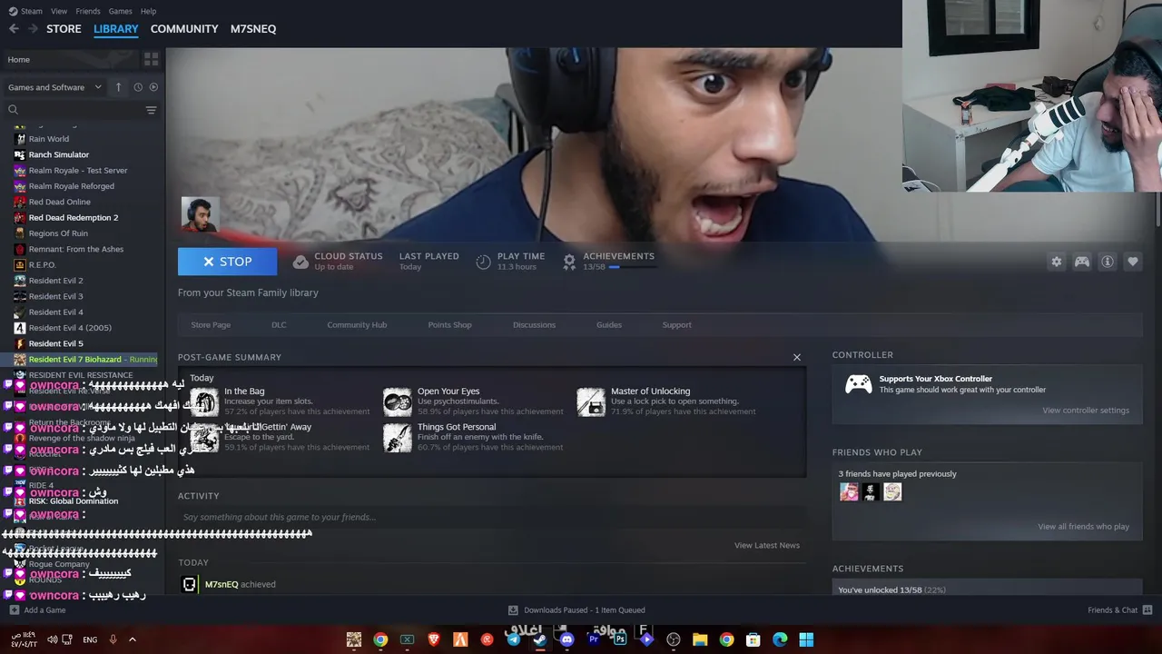Open the In the Bag achievement icon
Image resolution: width=1162 pixels, height=654 pixels.
point(204,401)
